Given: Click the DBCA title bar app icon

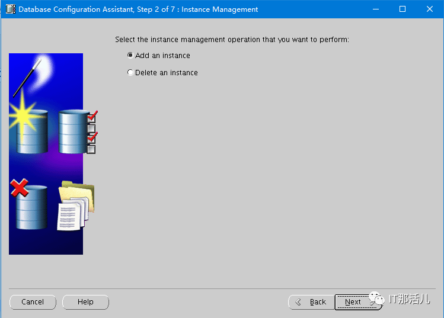Looking at the screenshot, I should (11, 9).
